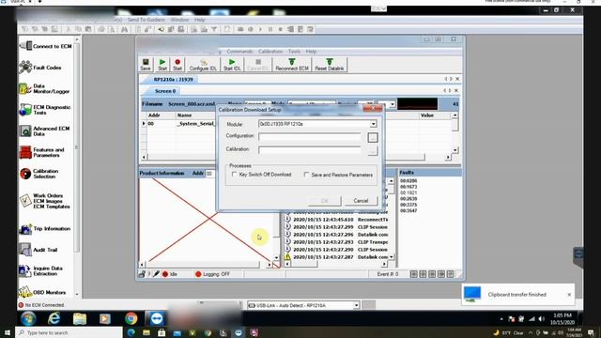Viewport: 601px width, 338px height.
Task: Click the log list scroll-down arrow
Action: point(391,257)
